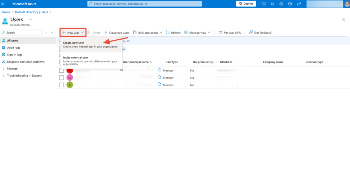The width and height of the screenshot is (350, 196).
Task: Open the portal Settings gear
Action: [281, 4]
